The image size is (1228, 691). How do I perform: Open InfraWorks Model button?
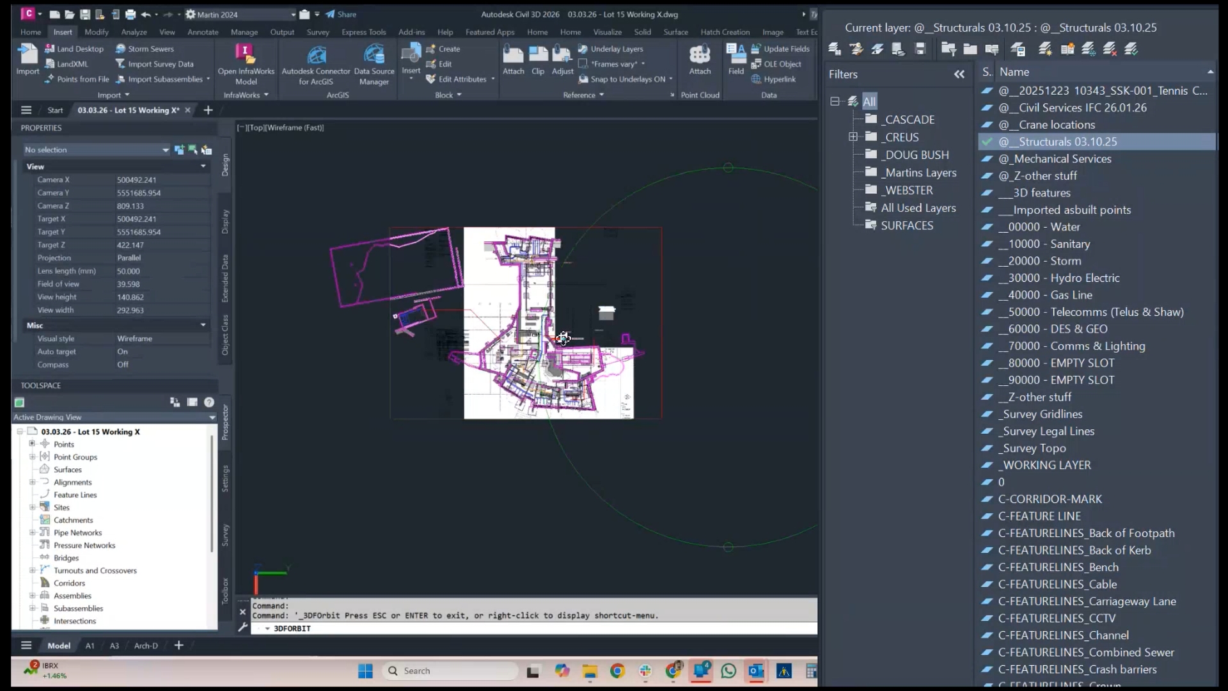[246, 64]
